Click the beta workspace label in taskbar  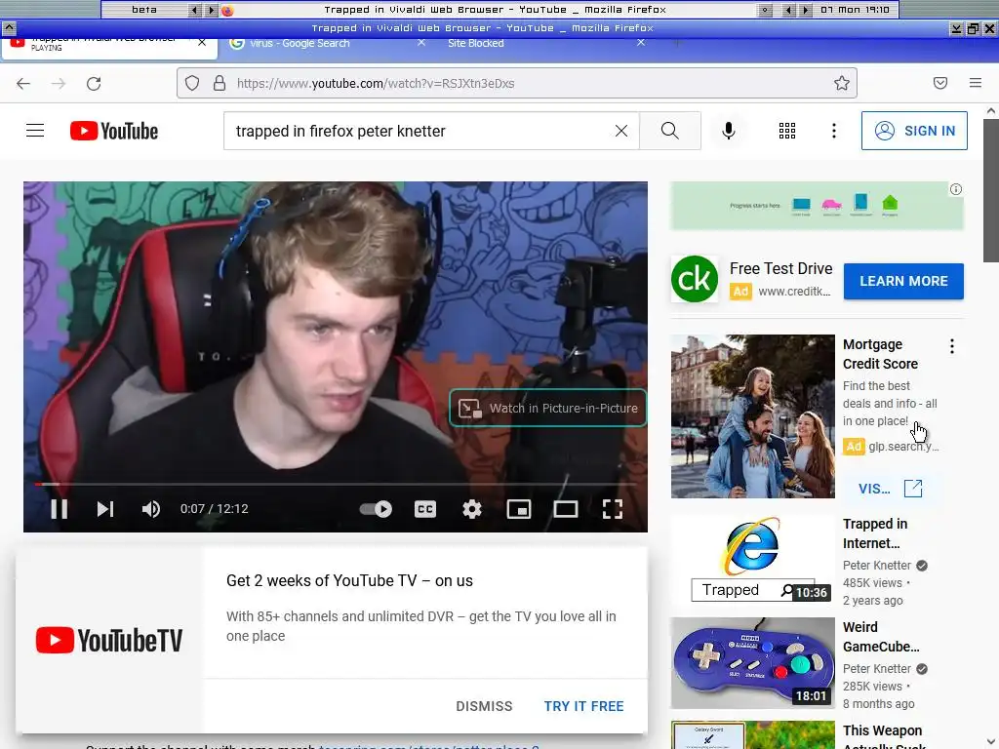click(x=144, y=10)
